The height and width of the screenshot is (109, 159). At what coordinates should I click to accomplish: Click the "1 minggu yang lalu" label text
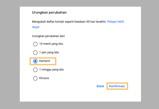(x=51, y=70)
